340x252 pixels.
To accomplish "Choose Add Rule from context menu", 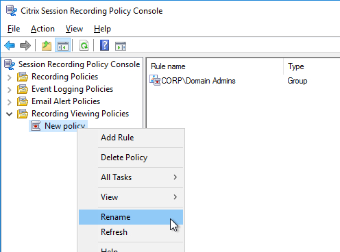I will click(131, 138).
